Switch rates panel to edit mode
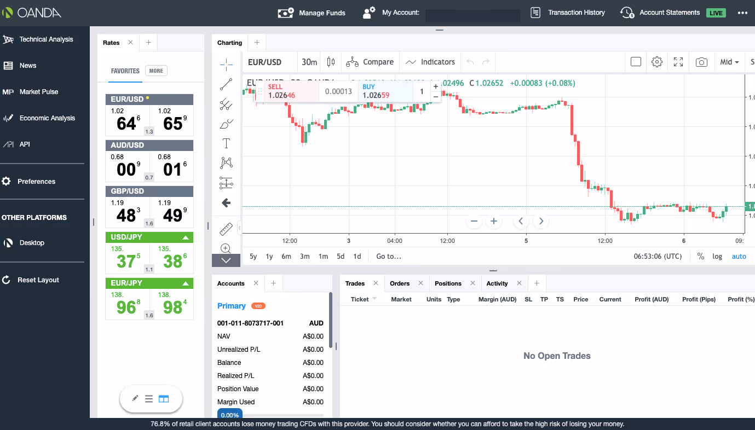 point(135,399)
